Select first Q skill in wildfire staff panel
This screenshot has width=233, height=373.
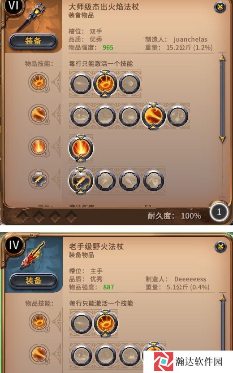pyautogui.click(x=82, y=324)
